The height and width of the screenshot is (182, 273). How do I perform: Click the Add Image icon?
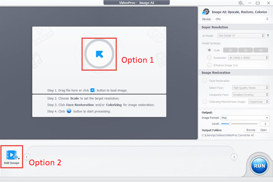11,155
